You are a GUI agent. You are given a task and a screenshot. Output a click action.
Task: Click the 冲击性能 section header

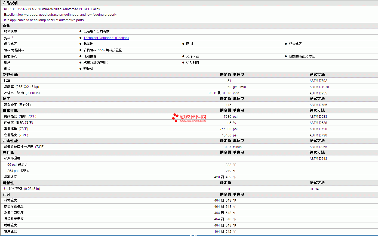10,141
